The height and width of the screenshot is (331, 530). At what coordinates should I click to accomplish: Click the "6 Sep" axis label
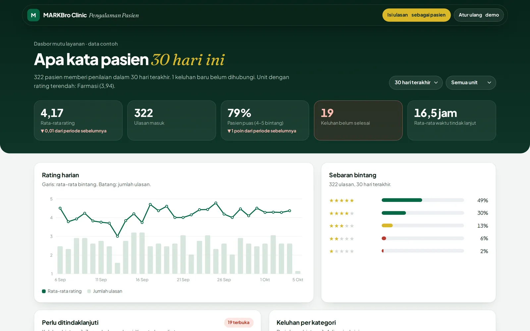60,280
